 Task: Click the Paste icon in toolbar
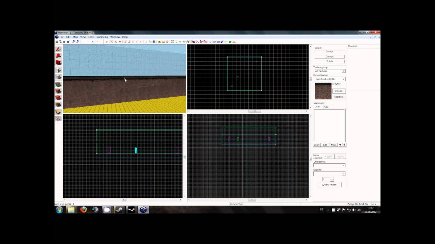coord(154,42)
